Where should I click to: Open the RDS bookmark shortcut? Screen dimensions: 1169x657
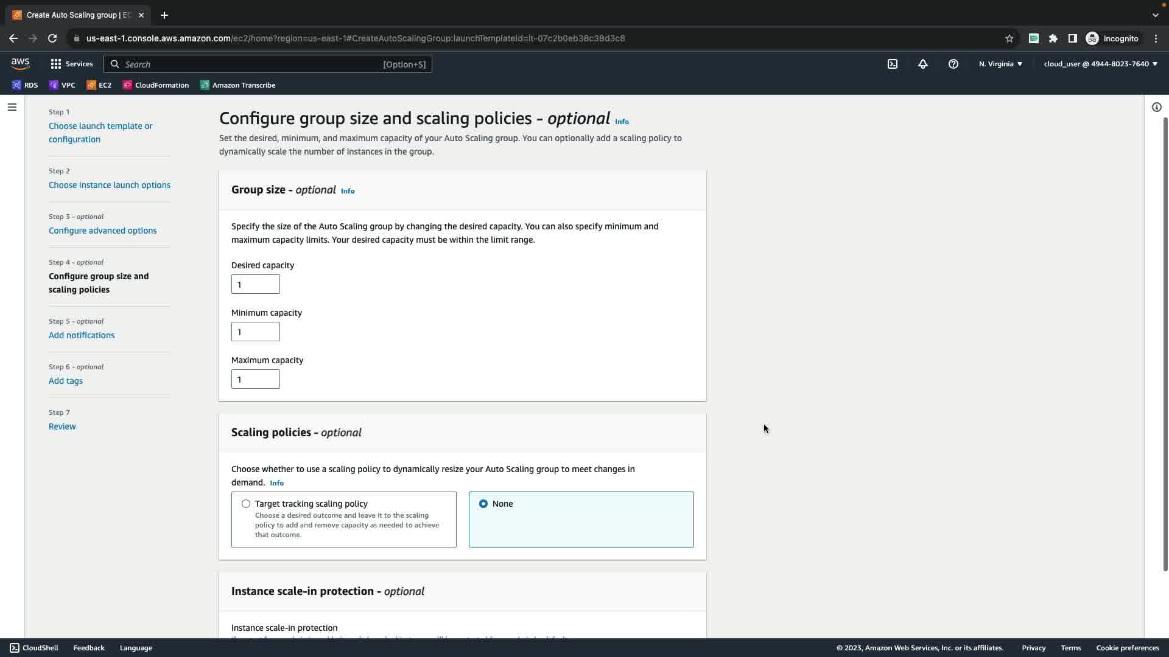(25, 85)
